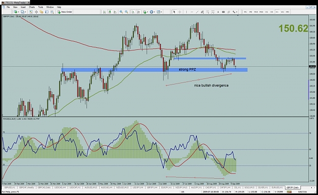318x195 pixels.
Task: Zoom in on the chart
Action: (121, 12)
